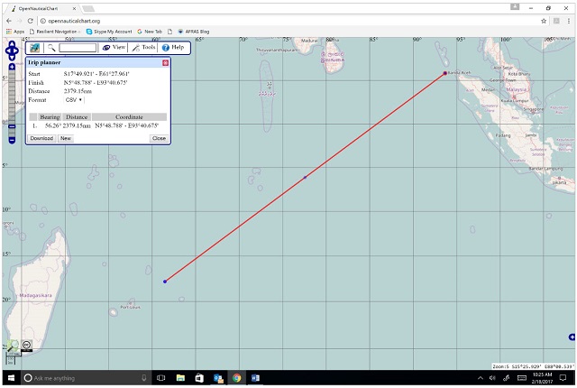Viewport: 577px width, 388px height.
Task: Select the route start point near Mauritius
Action: point(165,282)
